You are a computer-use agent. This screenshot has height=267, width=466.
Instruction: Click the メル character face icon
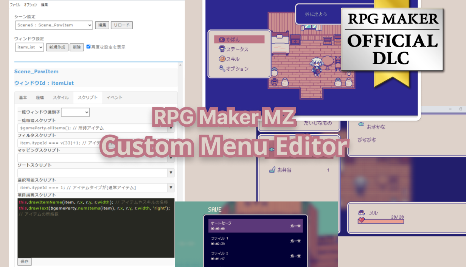click(361, 213)
